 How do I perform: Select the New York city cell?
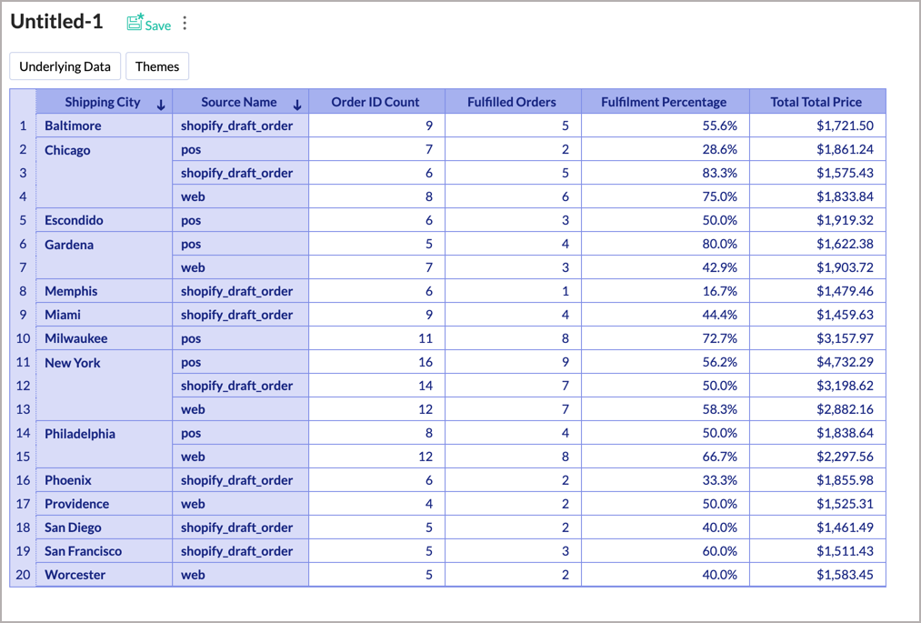[73, 363]
